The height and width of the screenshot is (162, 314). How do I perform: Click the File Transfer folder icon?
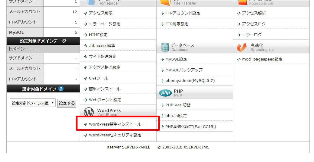pos(165,2)
